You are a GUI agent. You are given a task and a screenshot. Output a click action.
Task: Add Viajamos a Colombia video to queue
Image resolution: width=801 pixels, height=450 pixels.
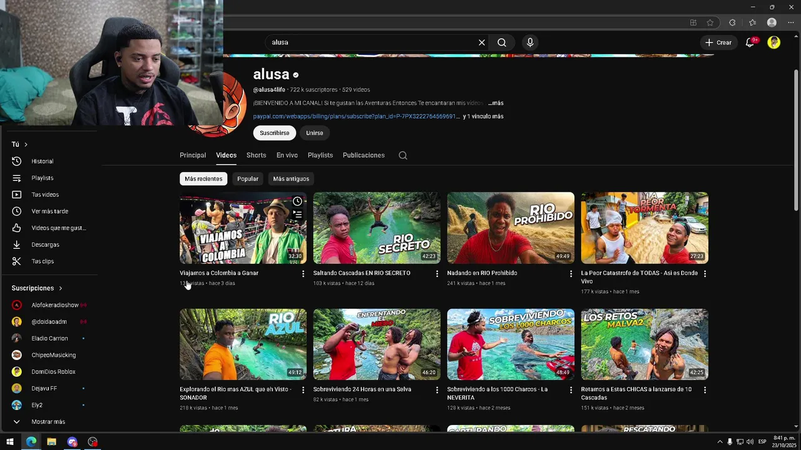[297, 214]
